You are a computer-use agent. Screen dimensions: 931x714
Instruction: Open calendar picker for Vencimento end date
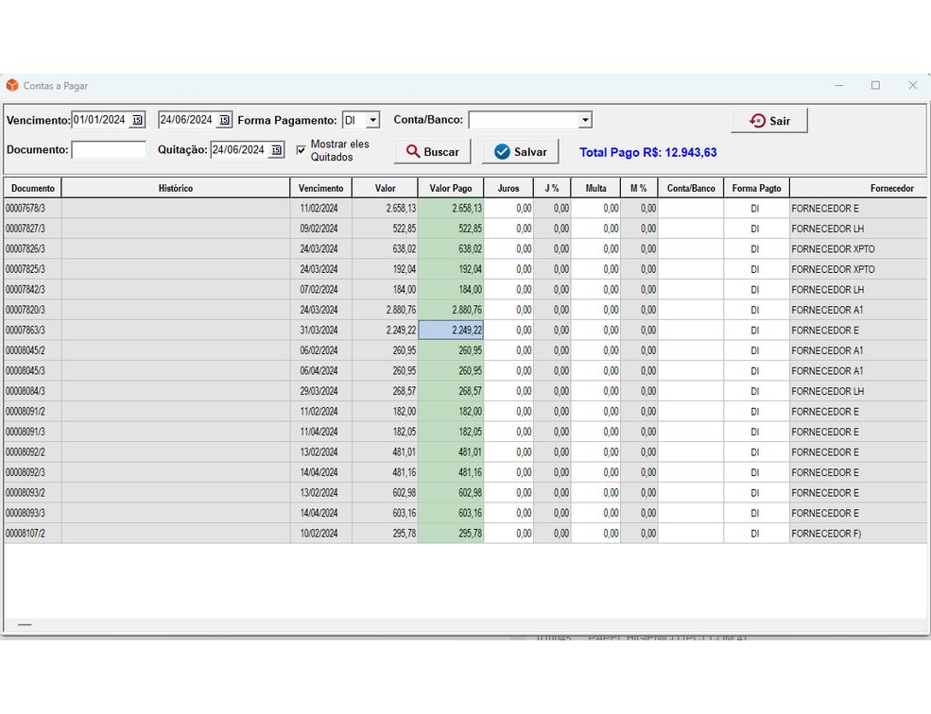pyautogui.click(x=224, y=120)
